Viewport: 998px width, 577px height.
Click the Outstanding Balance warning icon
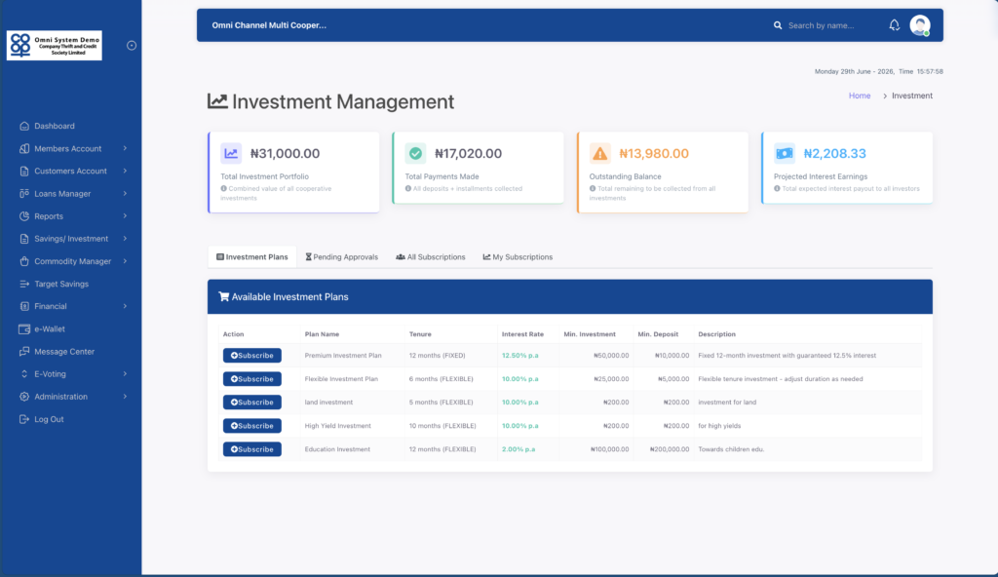click(599, 153)
